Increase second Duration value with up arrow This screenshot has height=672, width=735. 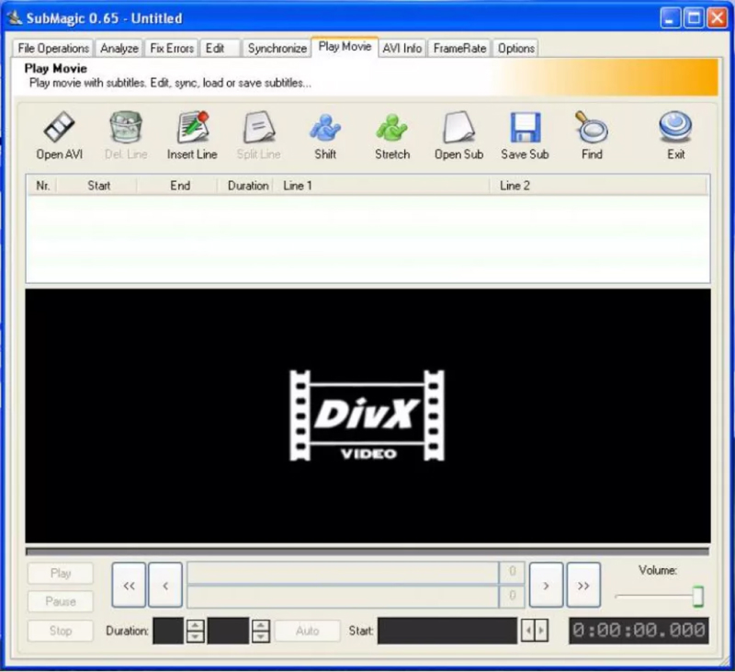coord(261,625)
